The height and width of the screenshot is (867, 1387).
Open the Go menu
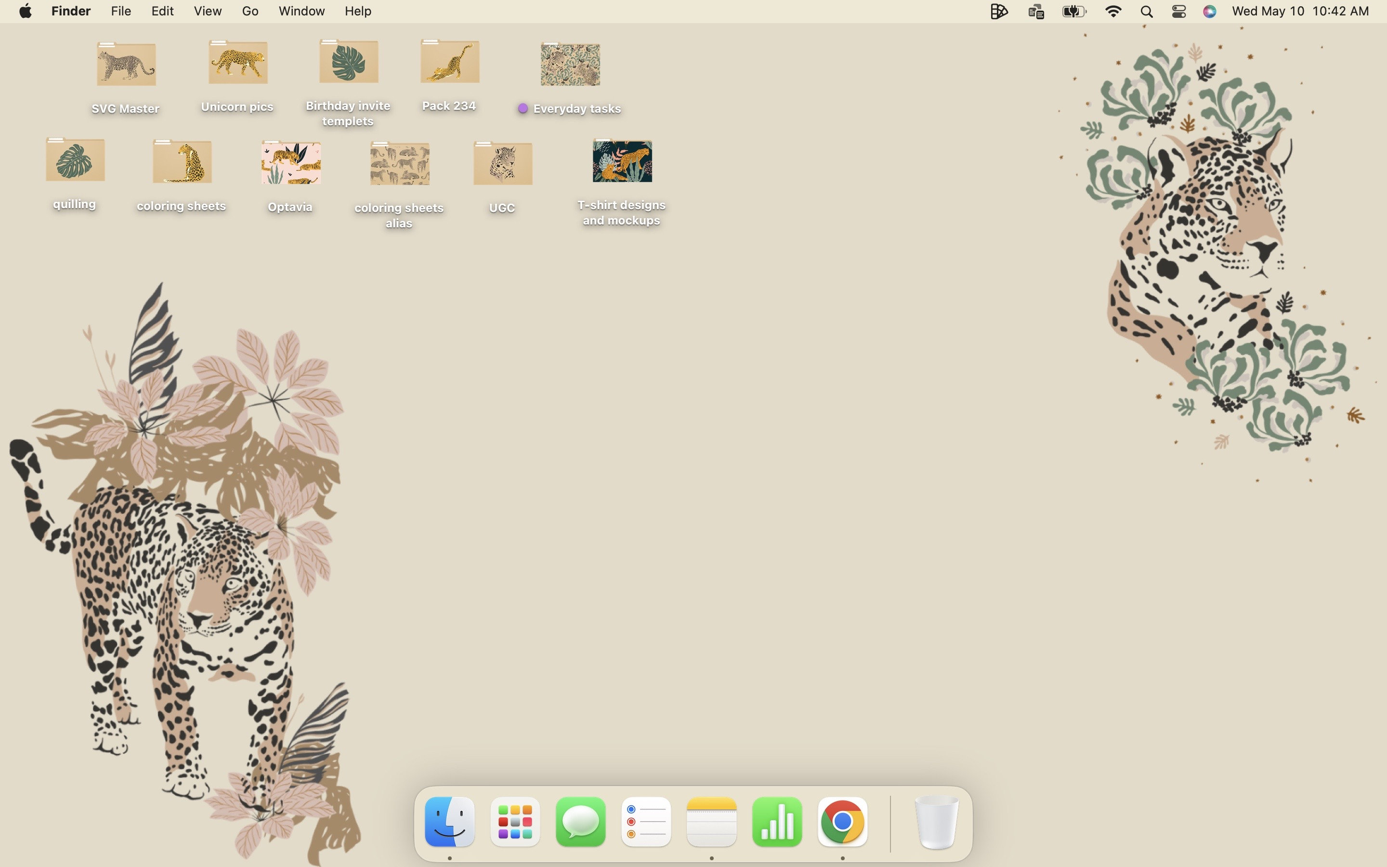click(x=250, y=11)
